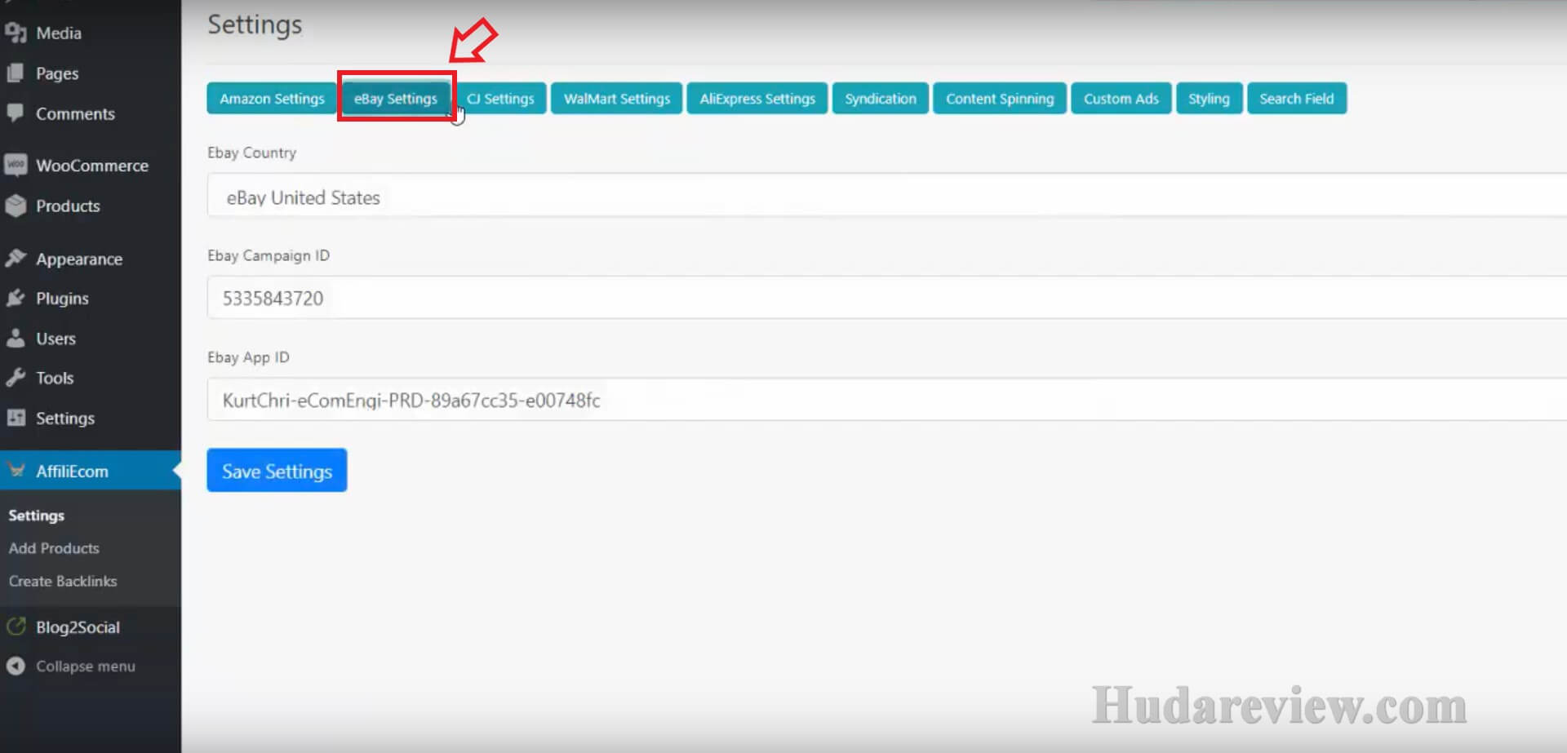Open the WalMart Settings tab
The height and width of the screenshot is (753, 1567).
pyautogui.click(x=616, y=99)
